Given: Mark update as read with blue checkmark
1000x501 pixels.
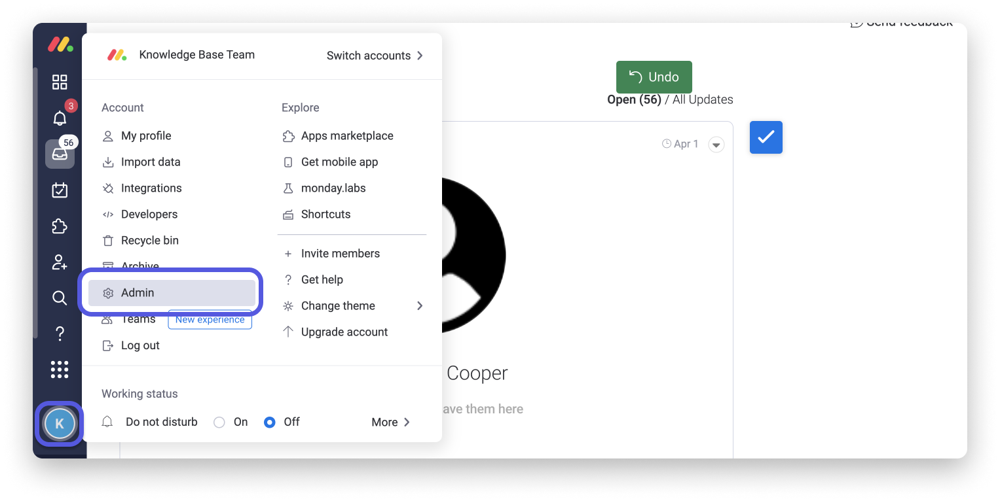Looking at the screenshot, I should pyautogui.click(x=766, y=137).
